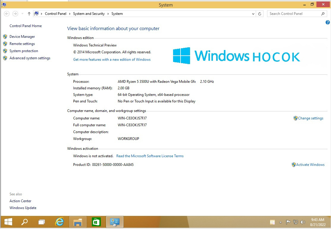Go up one level with Up arrow
The image size is (331, 229).
29,14
